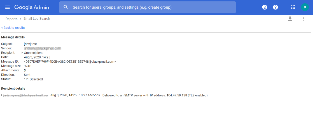This screenshot has width=313, height=115.
Task: Open the Google apps grid
Action: [293, 7]
